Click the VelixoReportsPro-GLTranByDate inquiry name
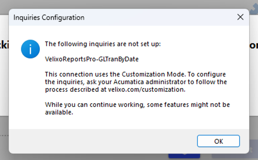This screenshot has width=258, height=160. pyautogui.click(x=92, y=59)
